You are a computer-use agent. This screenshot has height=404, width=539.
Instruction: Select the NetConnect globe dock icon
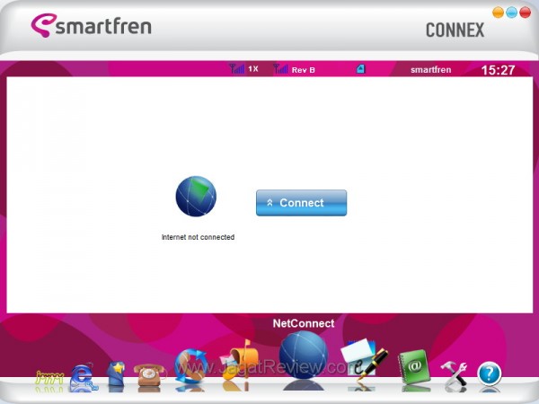[x=304, y=356]
